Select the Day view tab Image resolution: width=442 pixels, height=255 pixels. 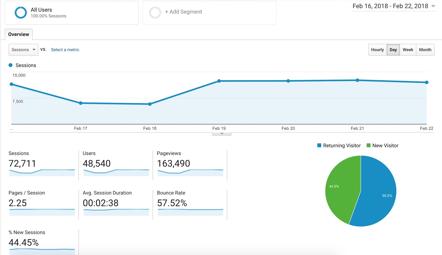393,50
